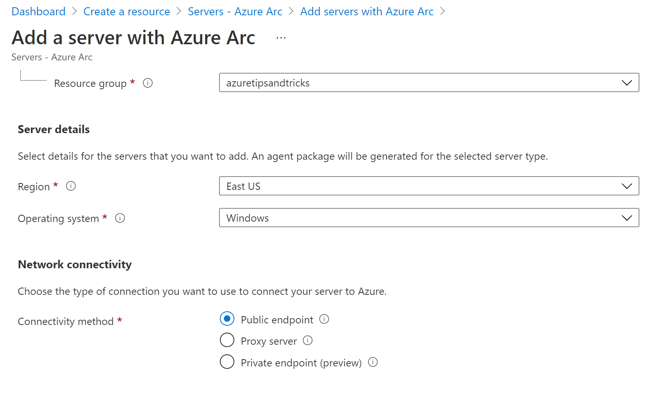Open Servers - Azure Arc breadcrumb
The height and width of the screenshot is (403, 668).
(235, 11)
